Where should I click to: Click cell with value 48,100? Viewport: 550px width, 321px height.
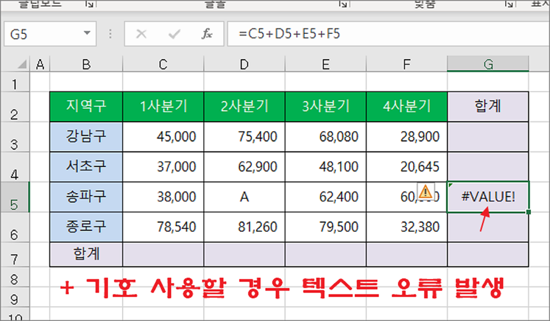326,167
